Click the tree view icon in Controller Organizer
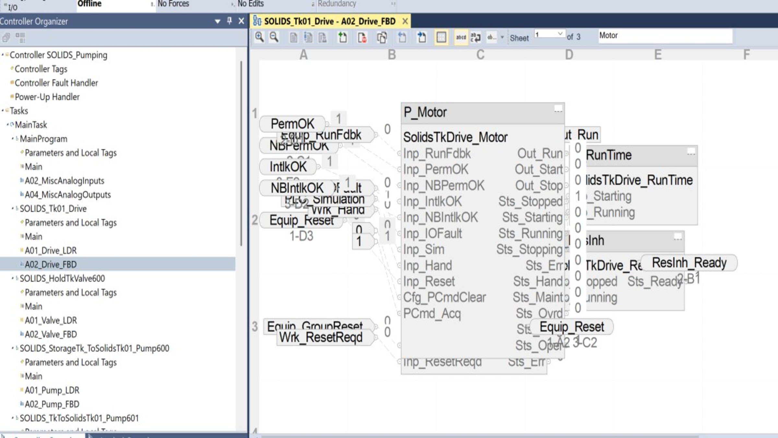 coord(20,38)
